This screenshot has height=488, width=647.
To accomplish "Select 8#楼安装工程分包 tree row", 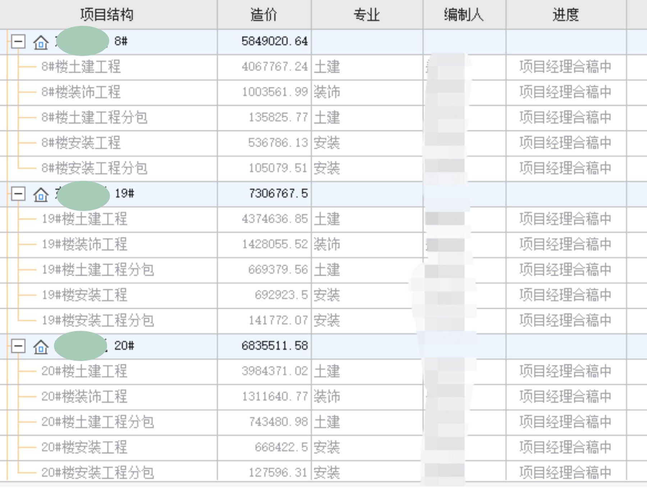I will tap(94, 168).
